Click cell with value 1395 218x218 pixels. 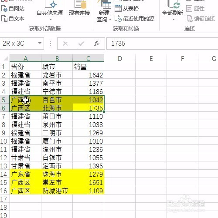coord(89,166)
